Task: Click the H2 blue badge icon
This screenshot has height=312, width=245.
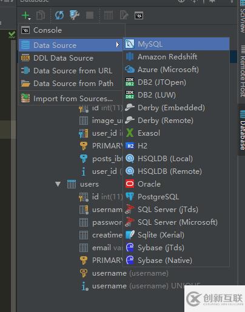Action: click(130, 146)
